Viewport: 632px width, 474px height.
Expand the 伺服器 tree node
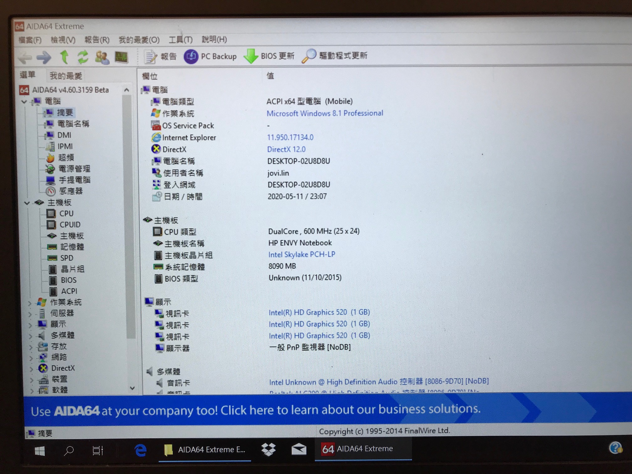pyautogui.click(x=30, y=314)
